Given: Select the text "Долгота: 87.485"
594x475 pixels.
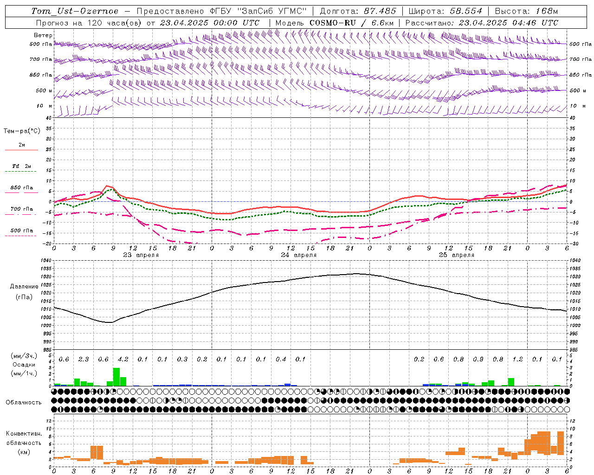Looking at the screenshot, I should (x=358, y=11).
